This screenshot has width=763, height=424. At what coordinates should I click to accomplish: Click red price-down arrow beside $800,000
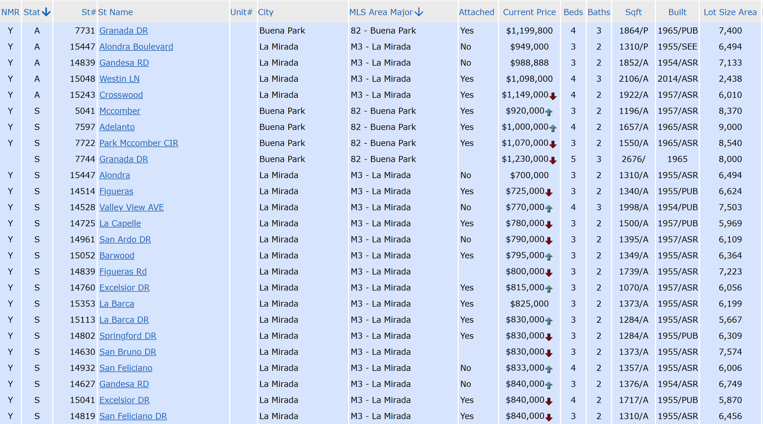tap(549, 273)
